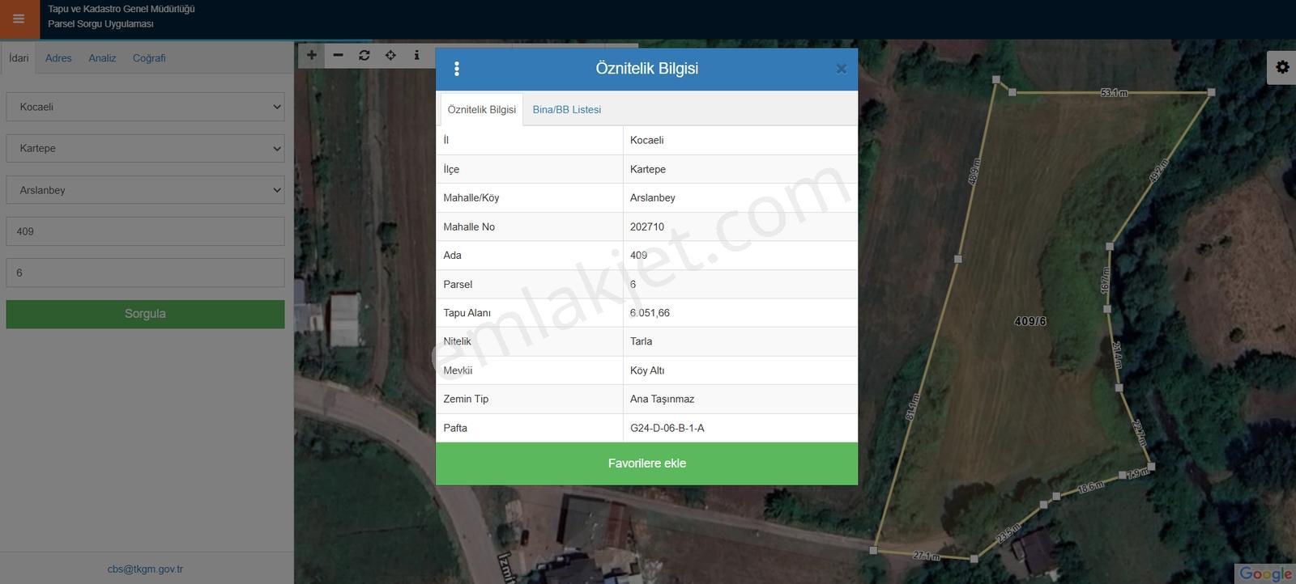Screen dimensions: 1296x584
Task: Zoom in with the plus icon
Action: tap(312, 55)
